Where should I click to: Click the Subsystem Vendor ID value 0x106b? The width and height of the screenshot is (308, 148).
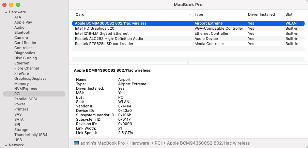pyautogui.click(x=125, y=115)
